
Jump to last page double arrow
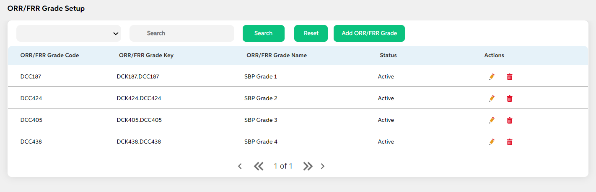(x=308, y=166)
